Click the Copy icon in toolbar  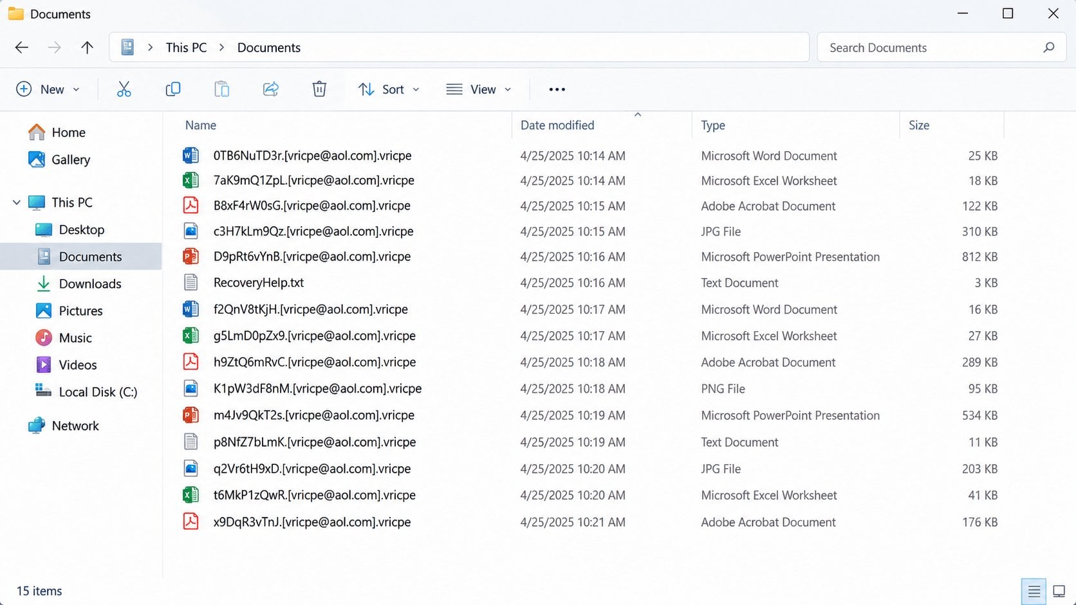point(173,89)
